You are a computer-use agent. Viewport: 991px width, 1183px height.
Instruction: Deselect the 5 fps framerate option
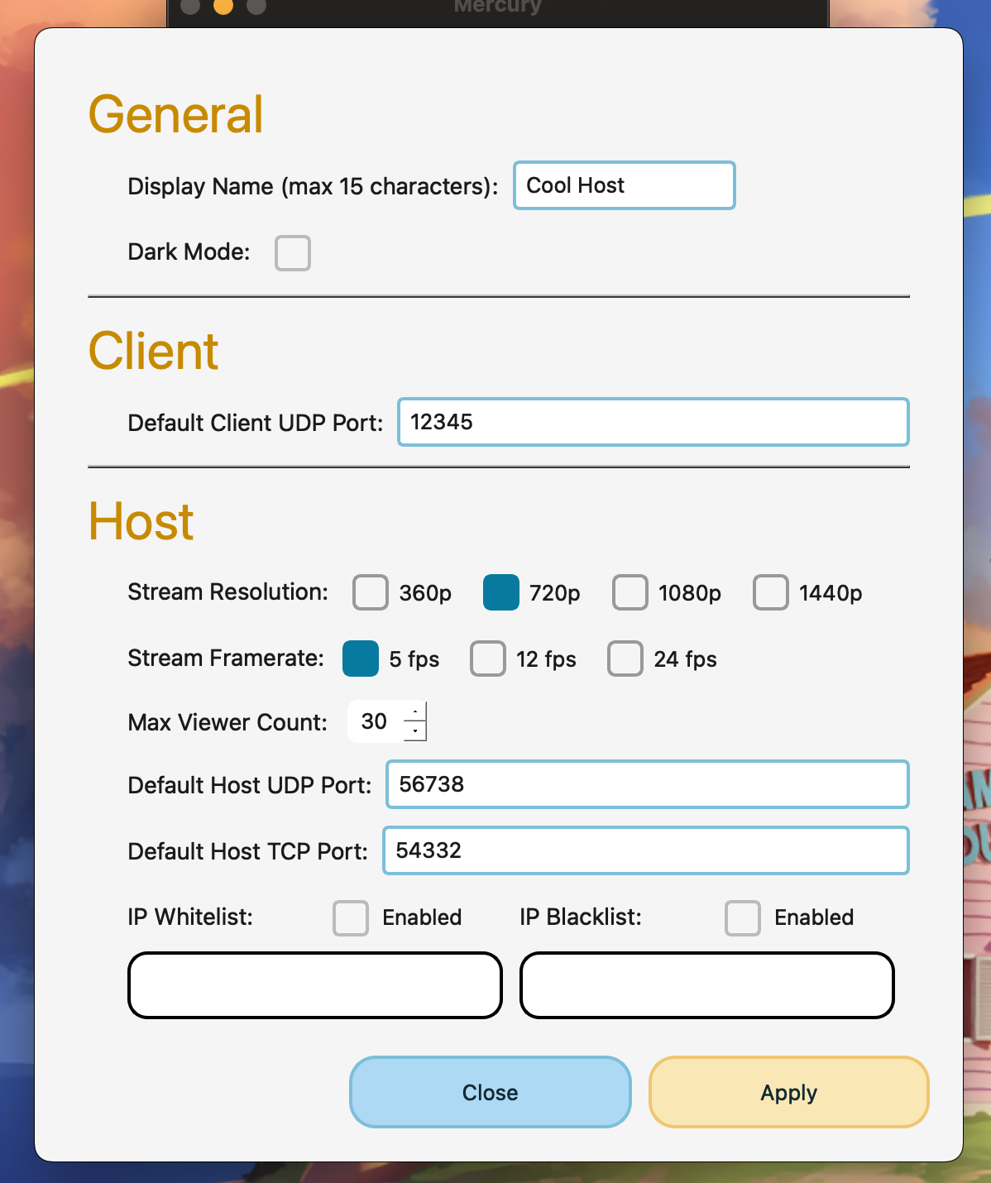point(360,659)
